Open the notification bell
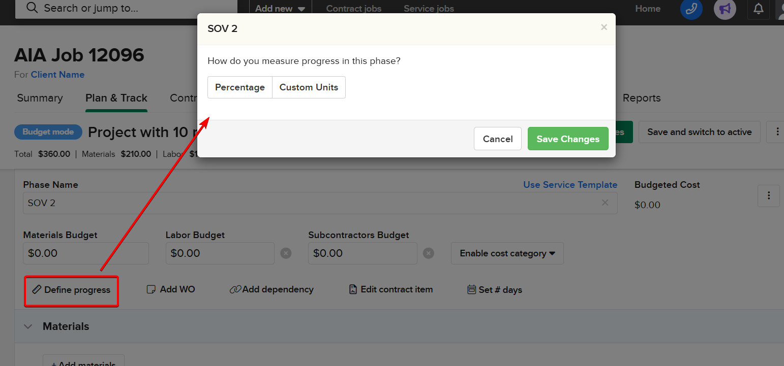 tap(758, 10)
